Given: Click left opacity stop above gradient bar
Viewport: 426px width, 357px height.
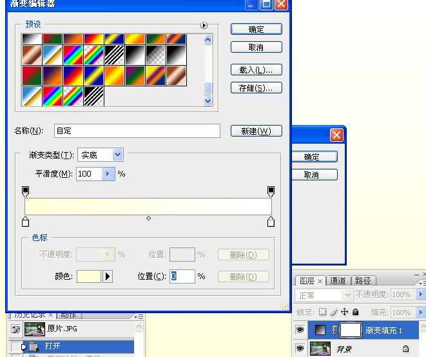Looking at the screenshot, I should point(25,191).
